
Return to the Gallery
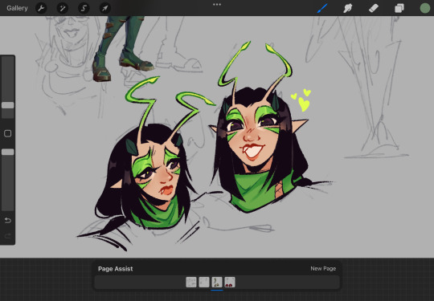[17, 8]
